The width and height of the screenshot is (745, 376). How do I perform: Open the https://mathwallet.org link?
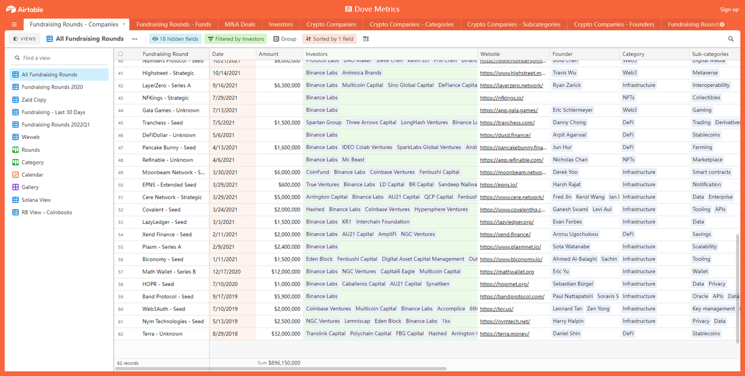pos(507,271)
